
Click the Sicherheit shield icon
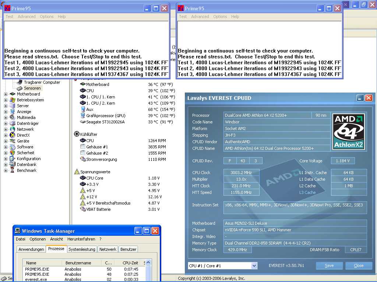click(x=12, y=153)
